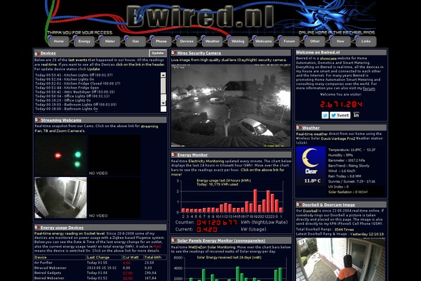
Task: Open the Forum navigation tab
Action: pyautogui.click(x=289, y=41)
